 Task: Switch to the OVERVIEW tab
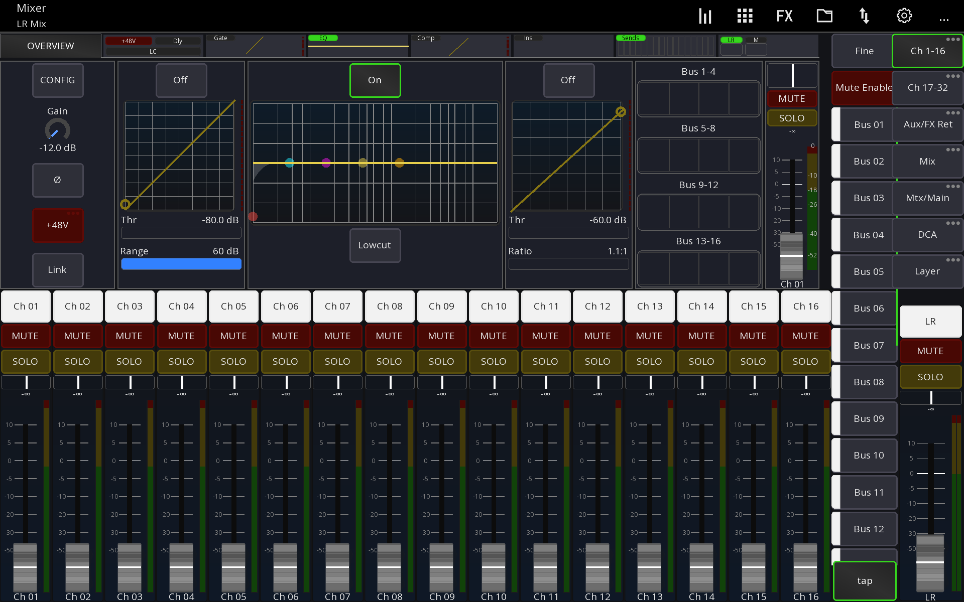[50, 46]
